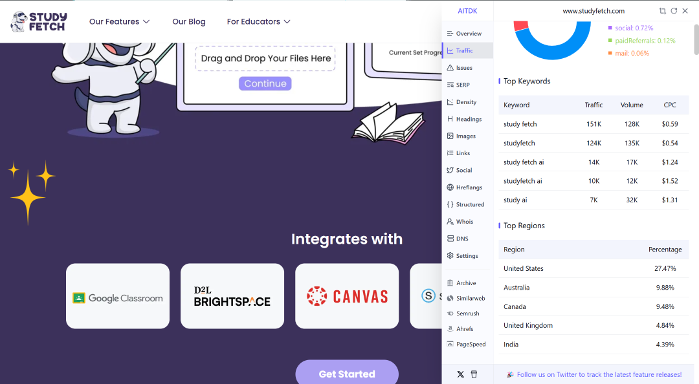
Task: Click the Canada region row
Action: point(594,306)
